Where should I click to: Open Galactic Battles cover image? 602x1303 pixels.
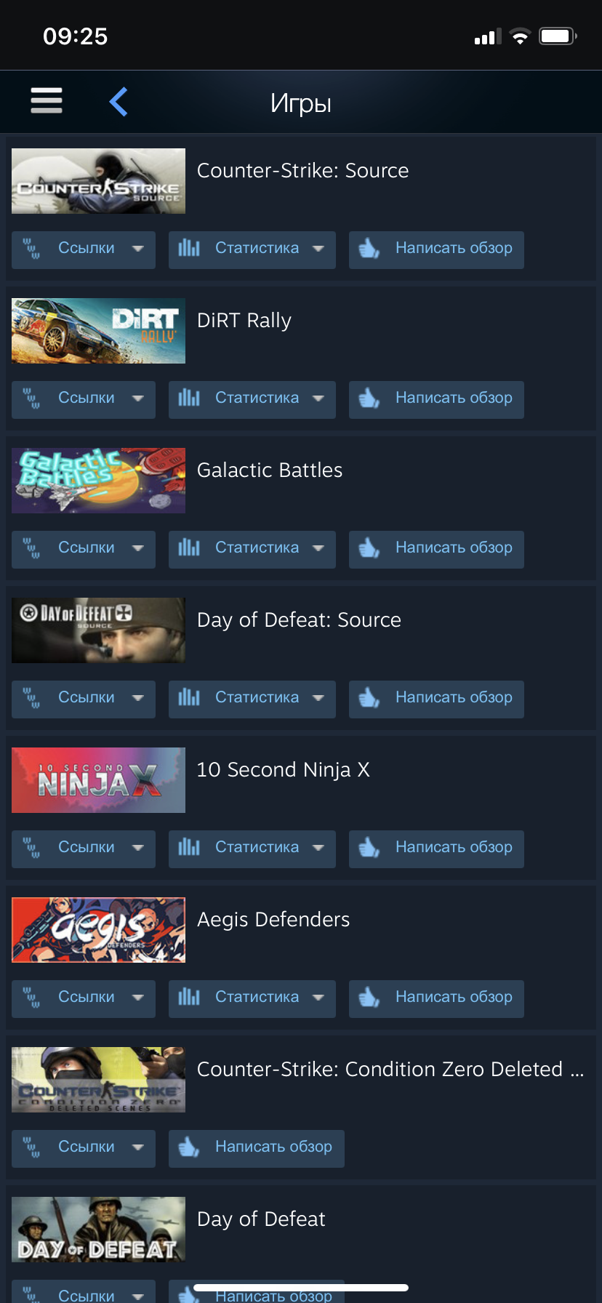[98, 481]
